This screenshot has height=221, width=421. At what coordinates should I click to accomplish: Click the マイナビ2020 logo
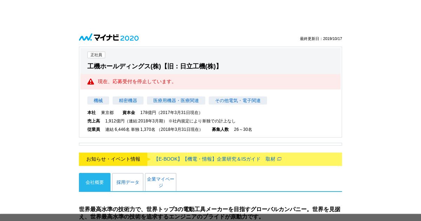coord(109,38)
